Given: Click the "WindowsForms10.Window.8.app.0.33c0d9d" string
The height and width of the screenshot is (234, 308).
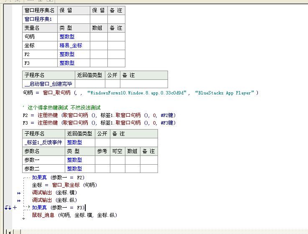Looking at the screenshot, I should tap(137, 93).
